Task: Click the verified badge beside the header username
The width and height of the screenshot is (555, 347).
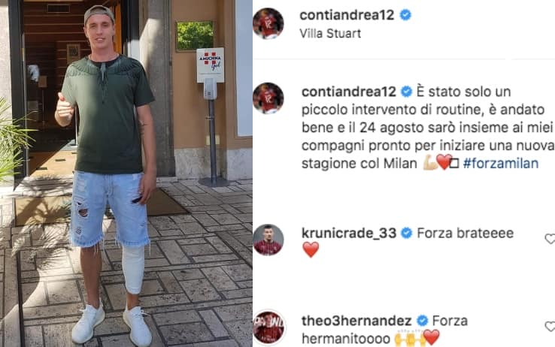Action: [405, 15]
